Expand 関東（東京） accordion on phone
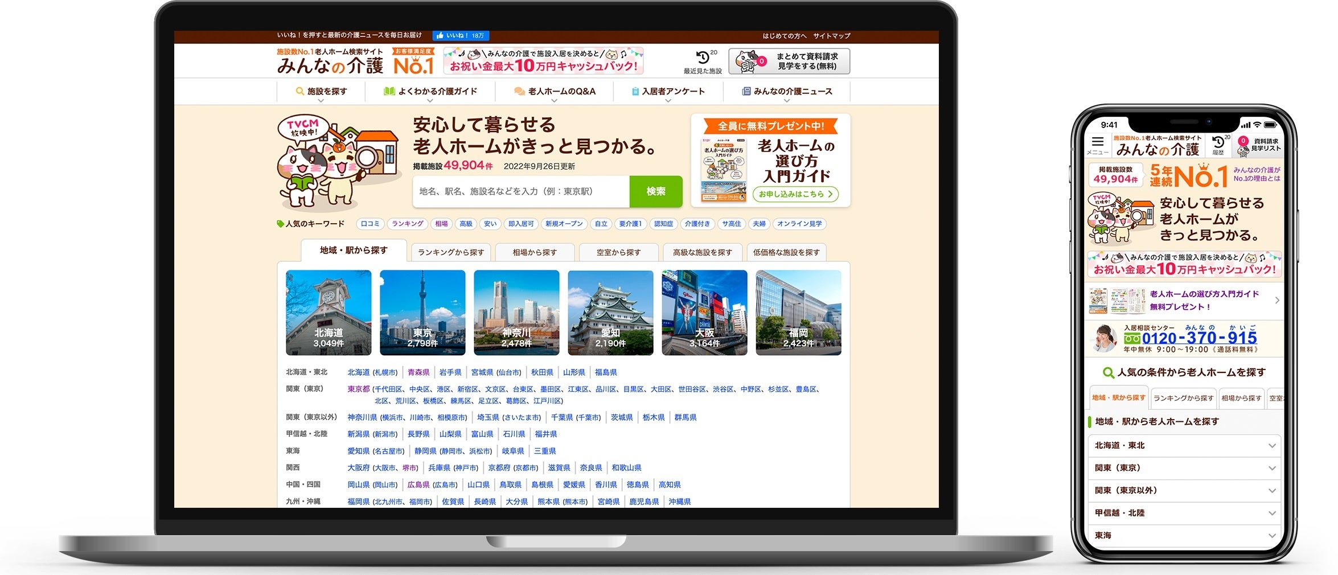This screenshot has width=1338, height=575. point(1184,468)
